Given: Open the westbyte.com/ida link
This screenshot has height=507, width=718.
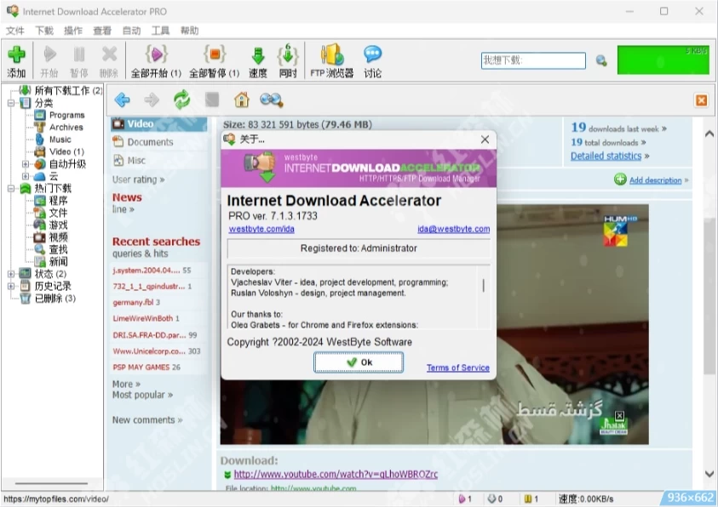Looking at the screenshot, I should pyautogui.click(x=261, y=229).
